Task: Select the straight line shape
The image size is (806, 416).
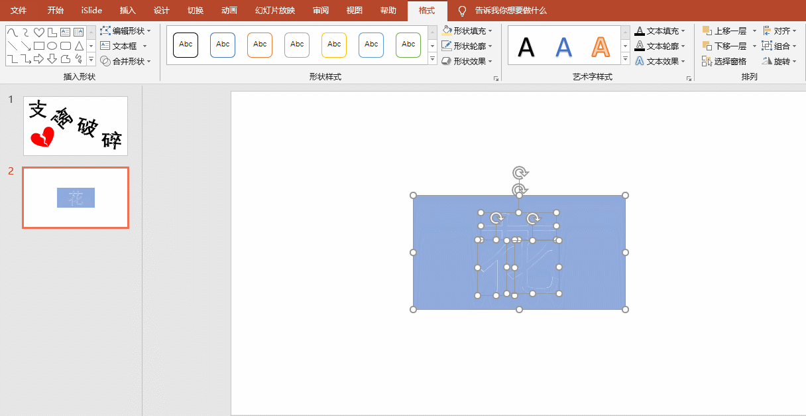Action: click(x=13, y=46)
